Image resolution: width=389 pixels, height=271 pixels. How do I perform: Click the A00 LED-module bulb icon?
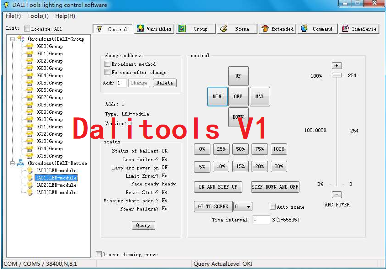click(29, 171)
